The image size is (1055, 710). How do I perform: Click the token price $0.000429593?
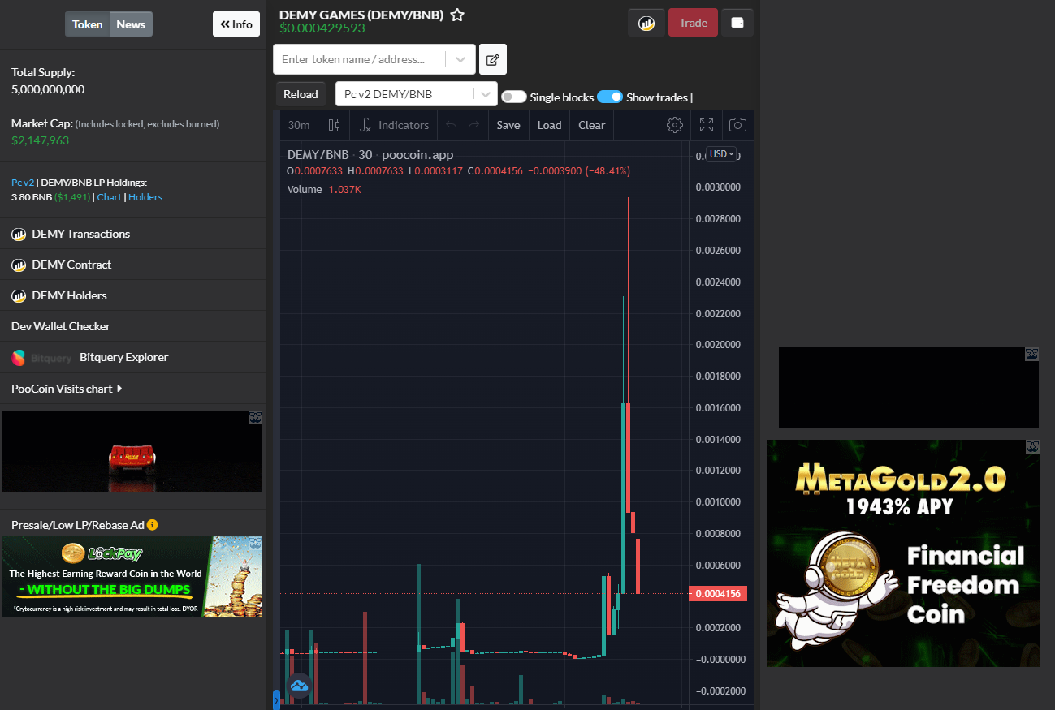tap(322, 28)
